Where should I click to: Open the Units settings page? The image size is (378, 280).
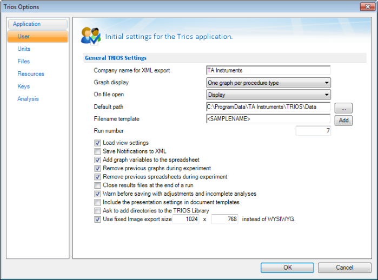coord(24,49)
